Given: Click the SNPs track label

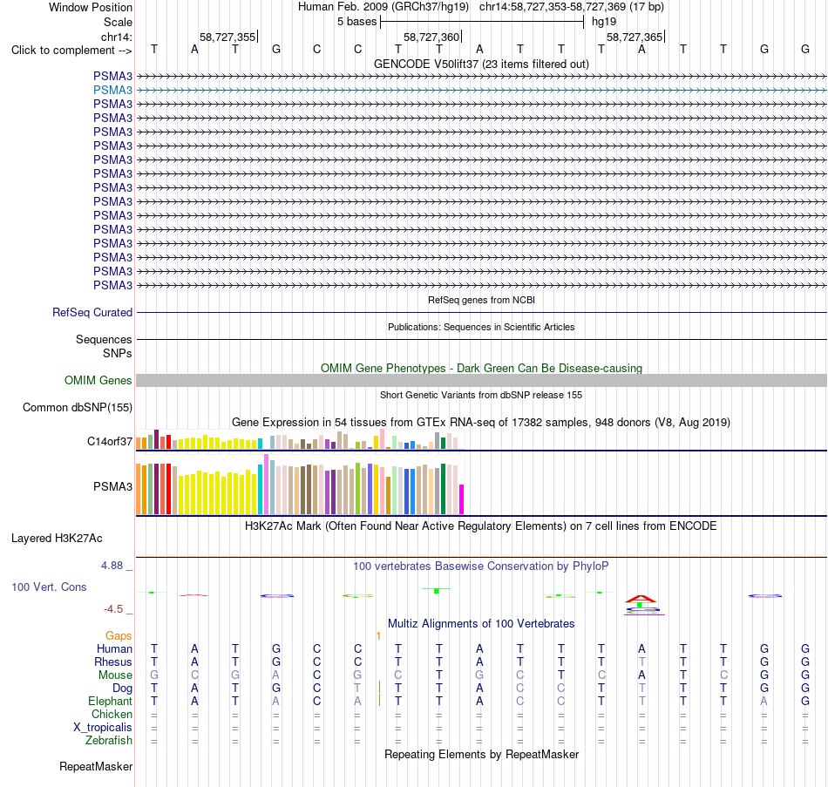Looking at the screenshot, I should 118,353.
